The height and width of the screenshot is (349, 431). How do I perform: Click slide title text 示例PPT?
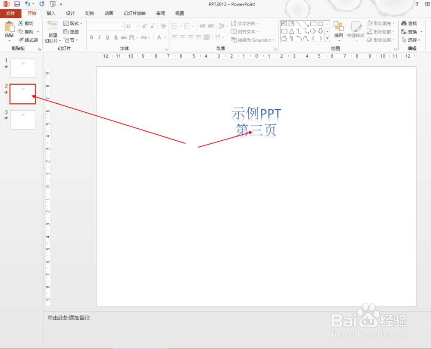pos(256,113)
